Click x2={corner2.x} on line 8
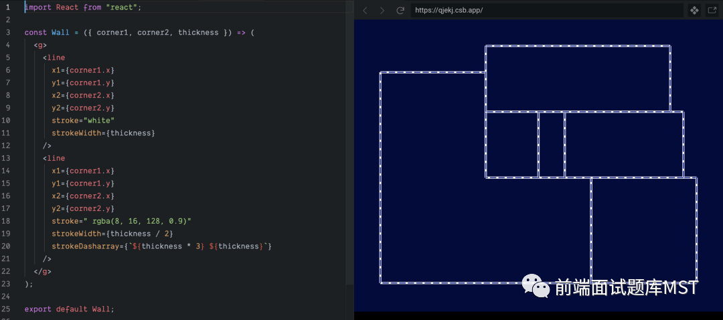The height and width of the screenshot is (320, 723). (x=83, y=96)
